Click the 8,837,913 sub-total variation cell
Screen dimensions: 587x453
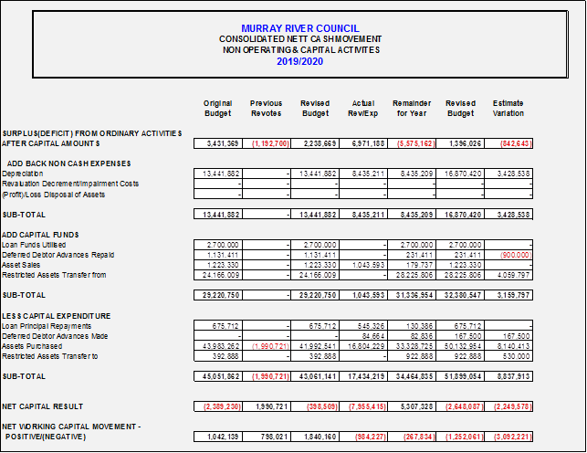(x=508, y=376)
